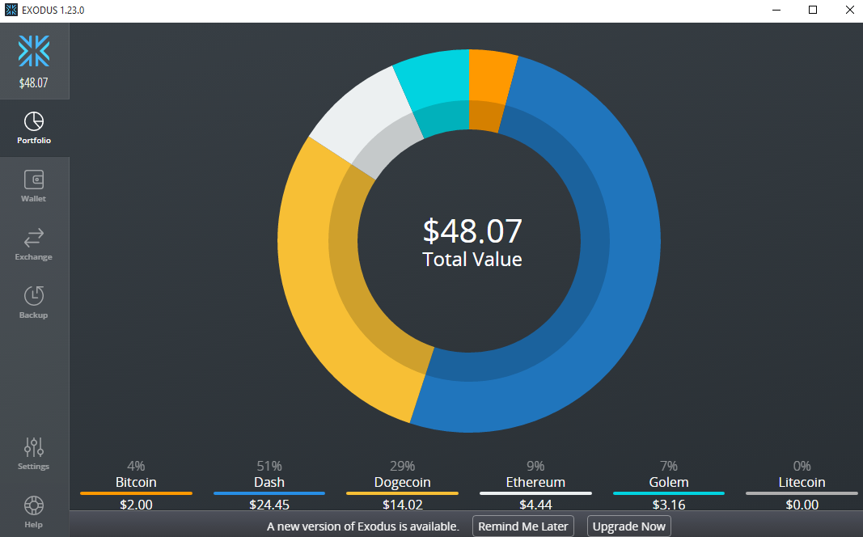Click the $48.07 balance under the sidebar logo
Image resolution: width=863 pixels, height=537 pixels.
[34, 83]
